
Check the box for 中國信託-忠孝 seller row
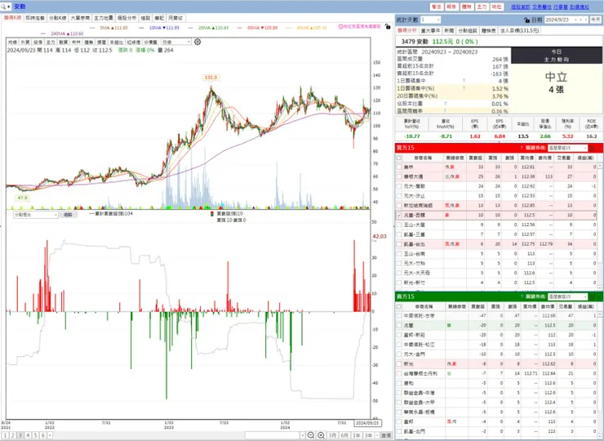[399, 316]
